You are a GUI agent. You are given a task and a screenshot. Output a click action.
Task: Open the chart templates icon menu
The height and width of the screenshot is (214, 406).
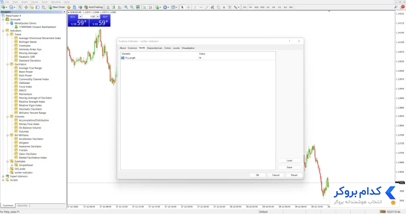coord(173,7)
